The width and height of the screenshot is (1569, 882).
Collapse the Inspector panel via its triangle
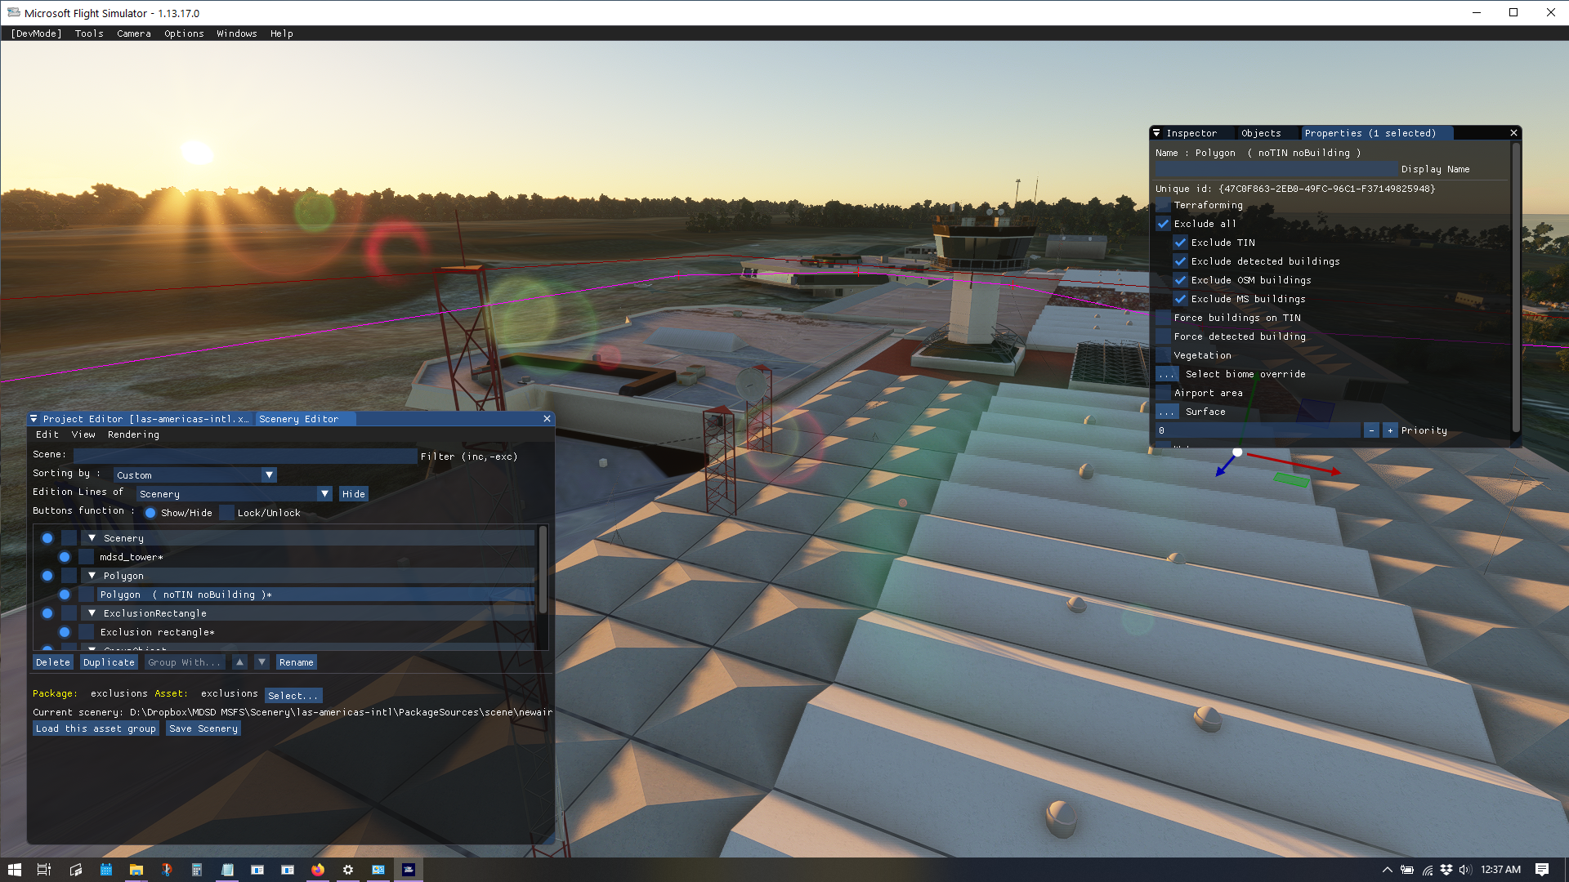[1156, 133]
